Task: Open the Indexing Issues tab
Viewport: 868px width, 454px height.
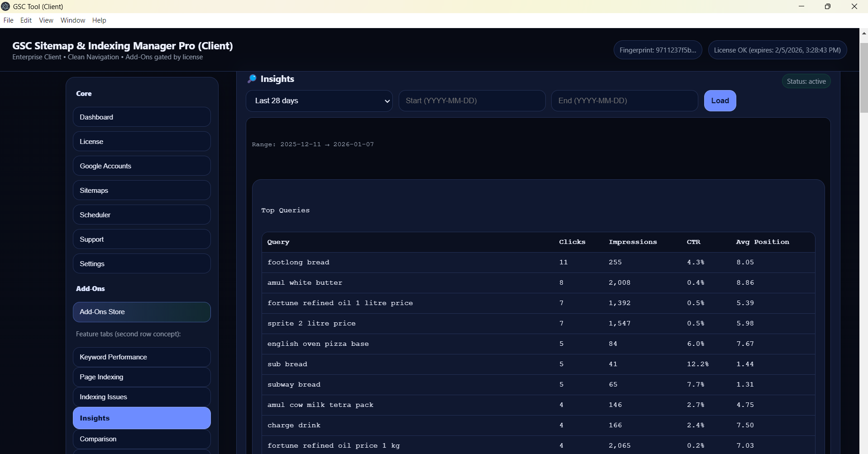Action: (142, 397)
